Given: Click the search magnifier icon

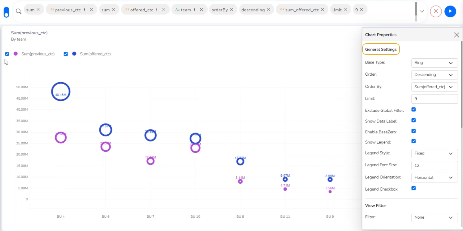Looking at the screenshot, I should [x=19, y=11].
